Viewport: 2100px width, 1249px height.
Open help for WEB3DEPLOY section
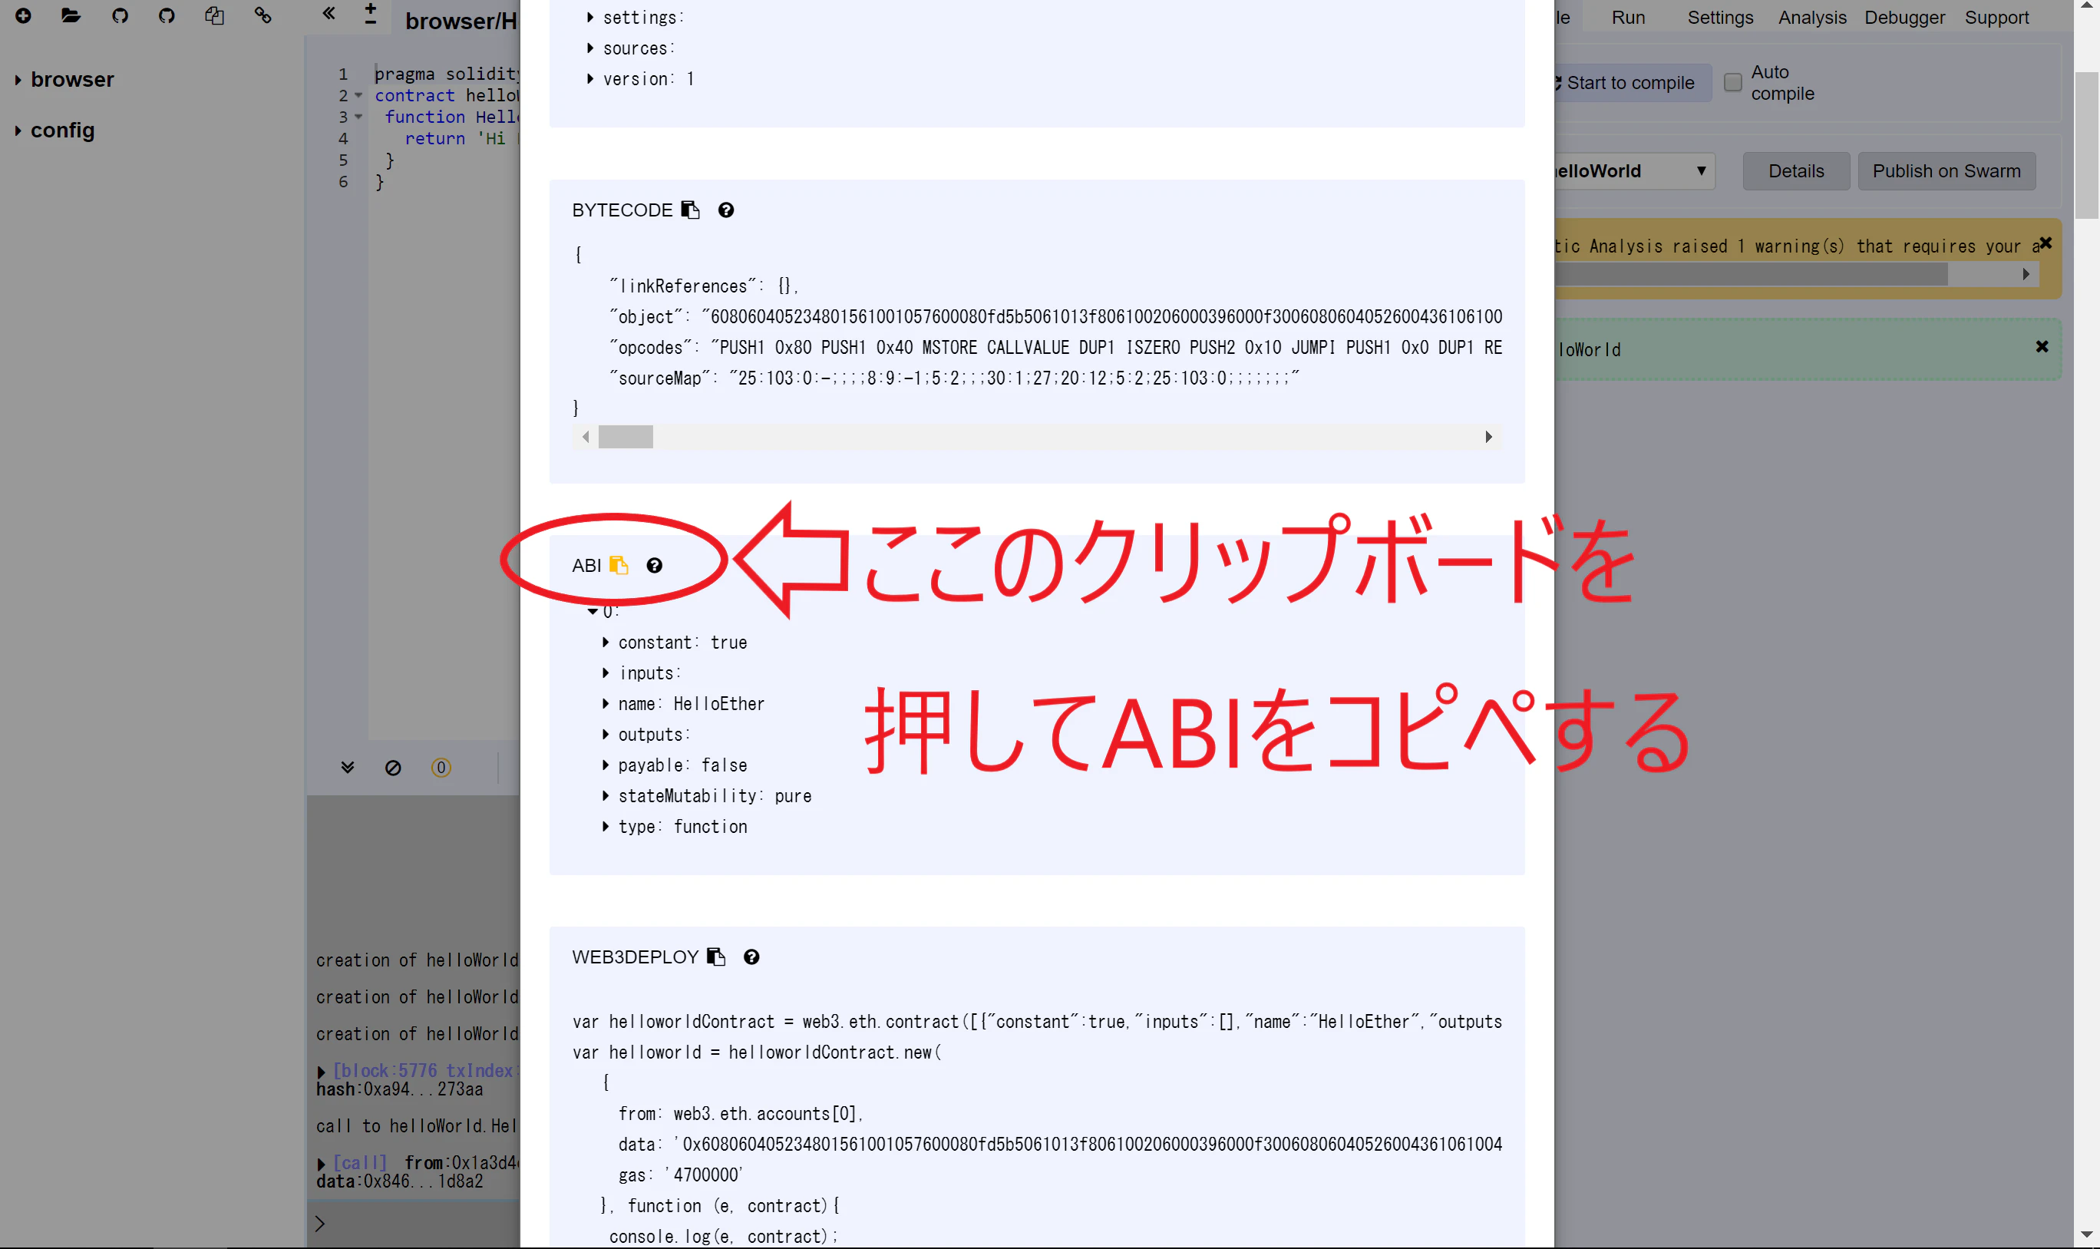coord(751,957)
